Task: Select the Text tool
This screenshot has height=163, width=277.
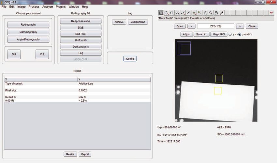Action: 205,13
